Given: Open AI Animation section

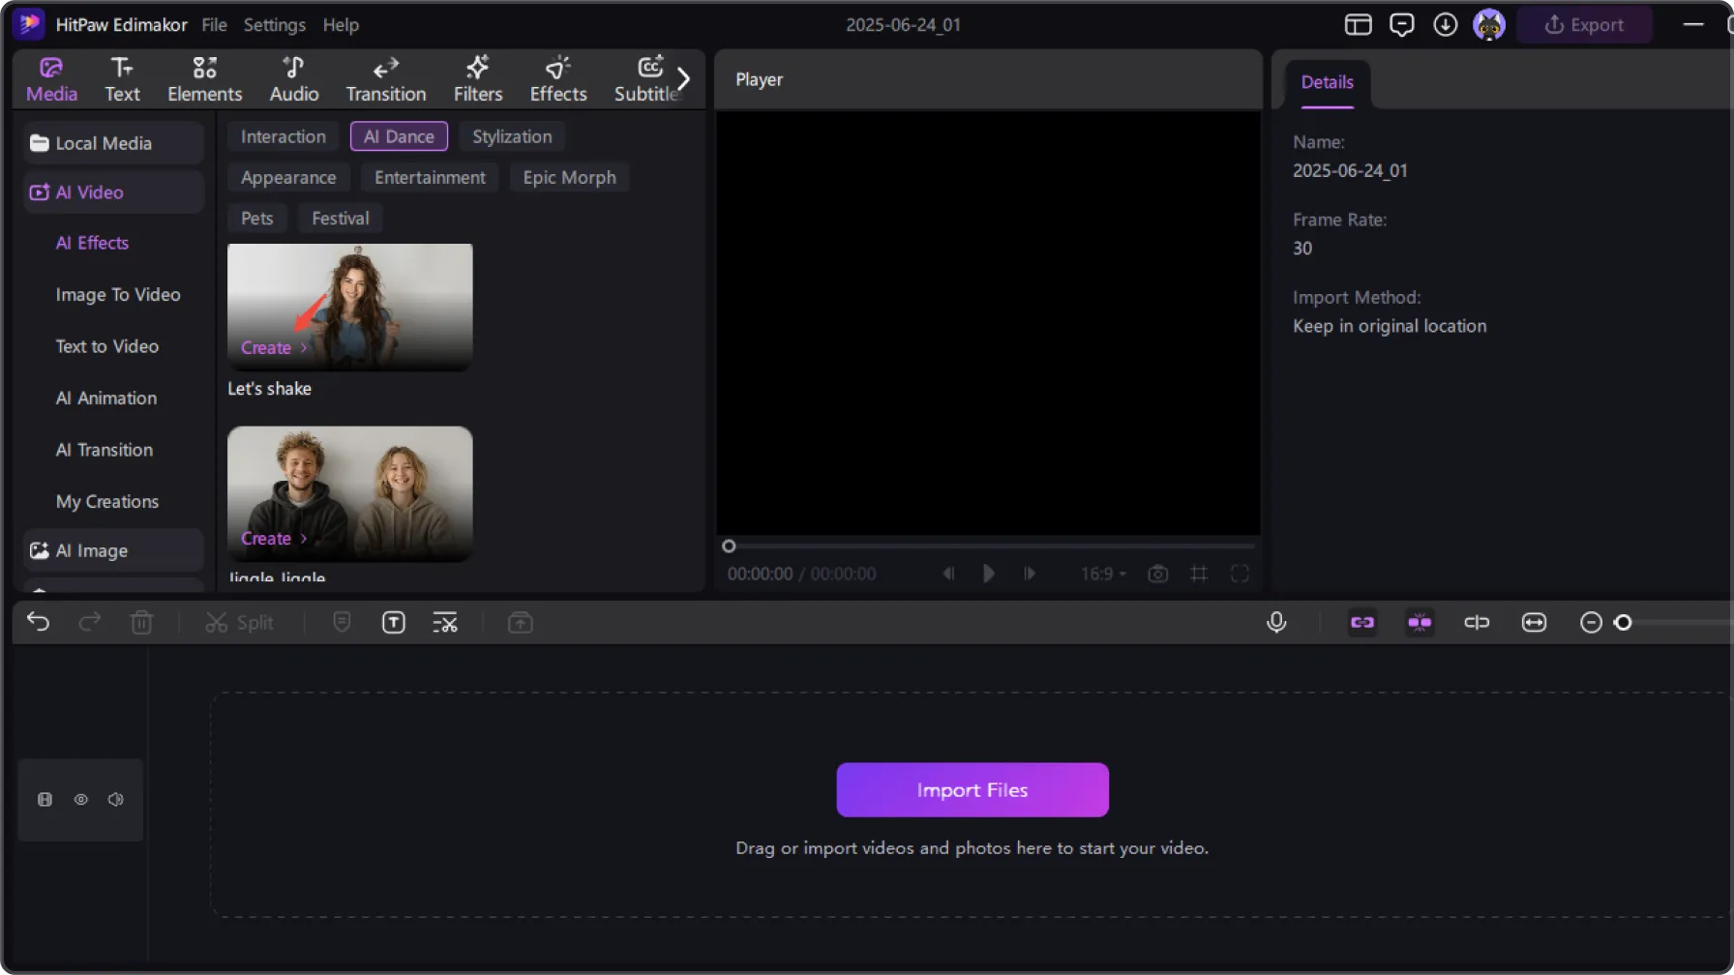Looking at the screenshot, I should (x=106, y=399).
